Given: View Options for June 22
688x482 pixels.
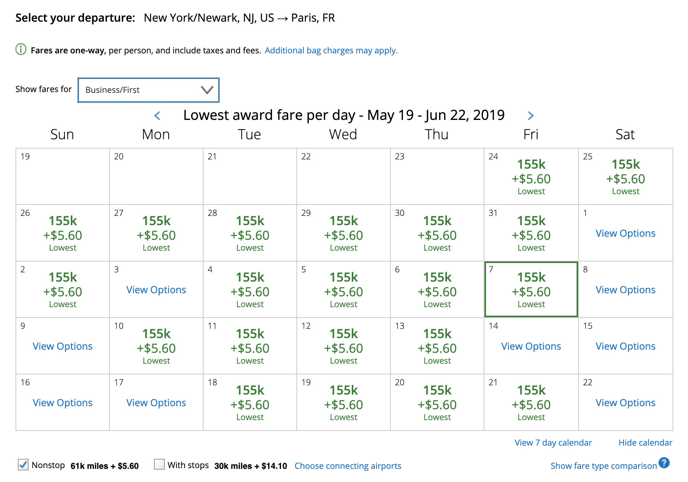Looking at the screenshot, I should point(625,403).
